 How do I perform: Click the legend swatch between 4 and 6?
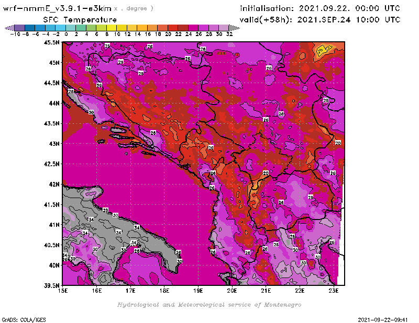click(x=91, y=28)
